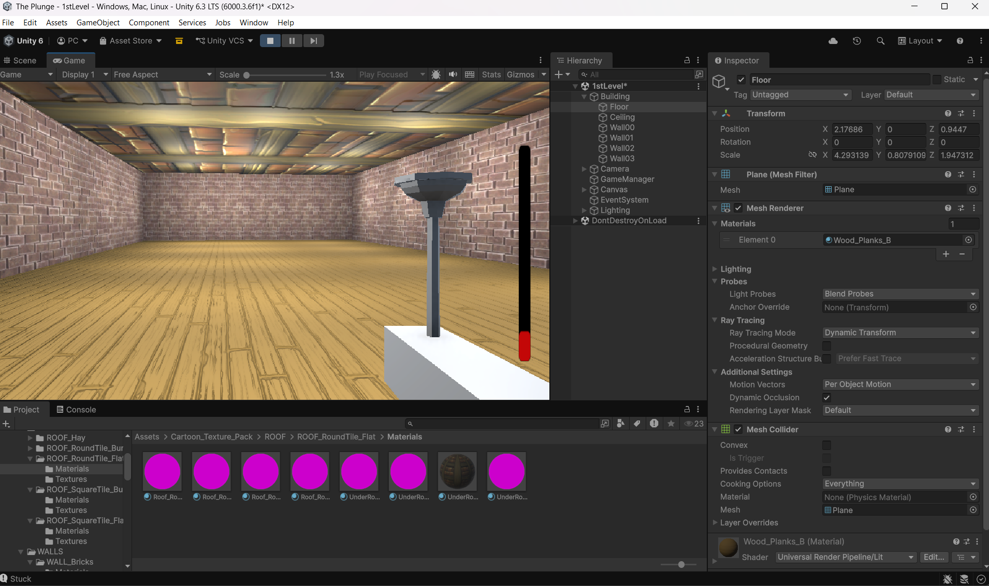The width and height of the screenshot is (989, 586).
Task: Open the Ray Tracing Mode dropdown
Action: [900, 333]
